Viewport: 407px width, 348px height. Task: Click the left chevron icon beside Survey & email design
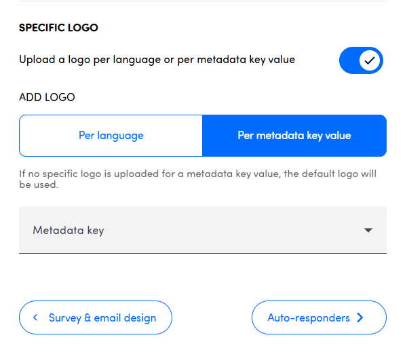pyautogui.click(x=35, y=317)
